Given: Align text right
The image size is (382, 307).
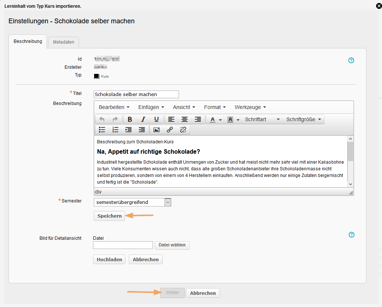Looking at the screenshot, I should (x=198, y=119).
